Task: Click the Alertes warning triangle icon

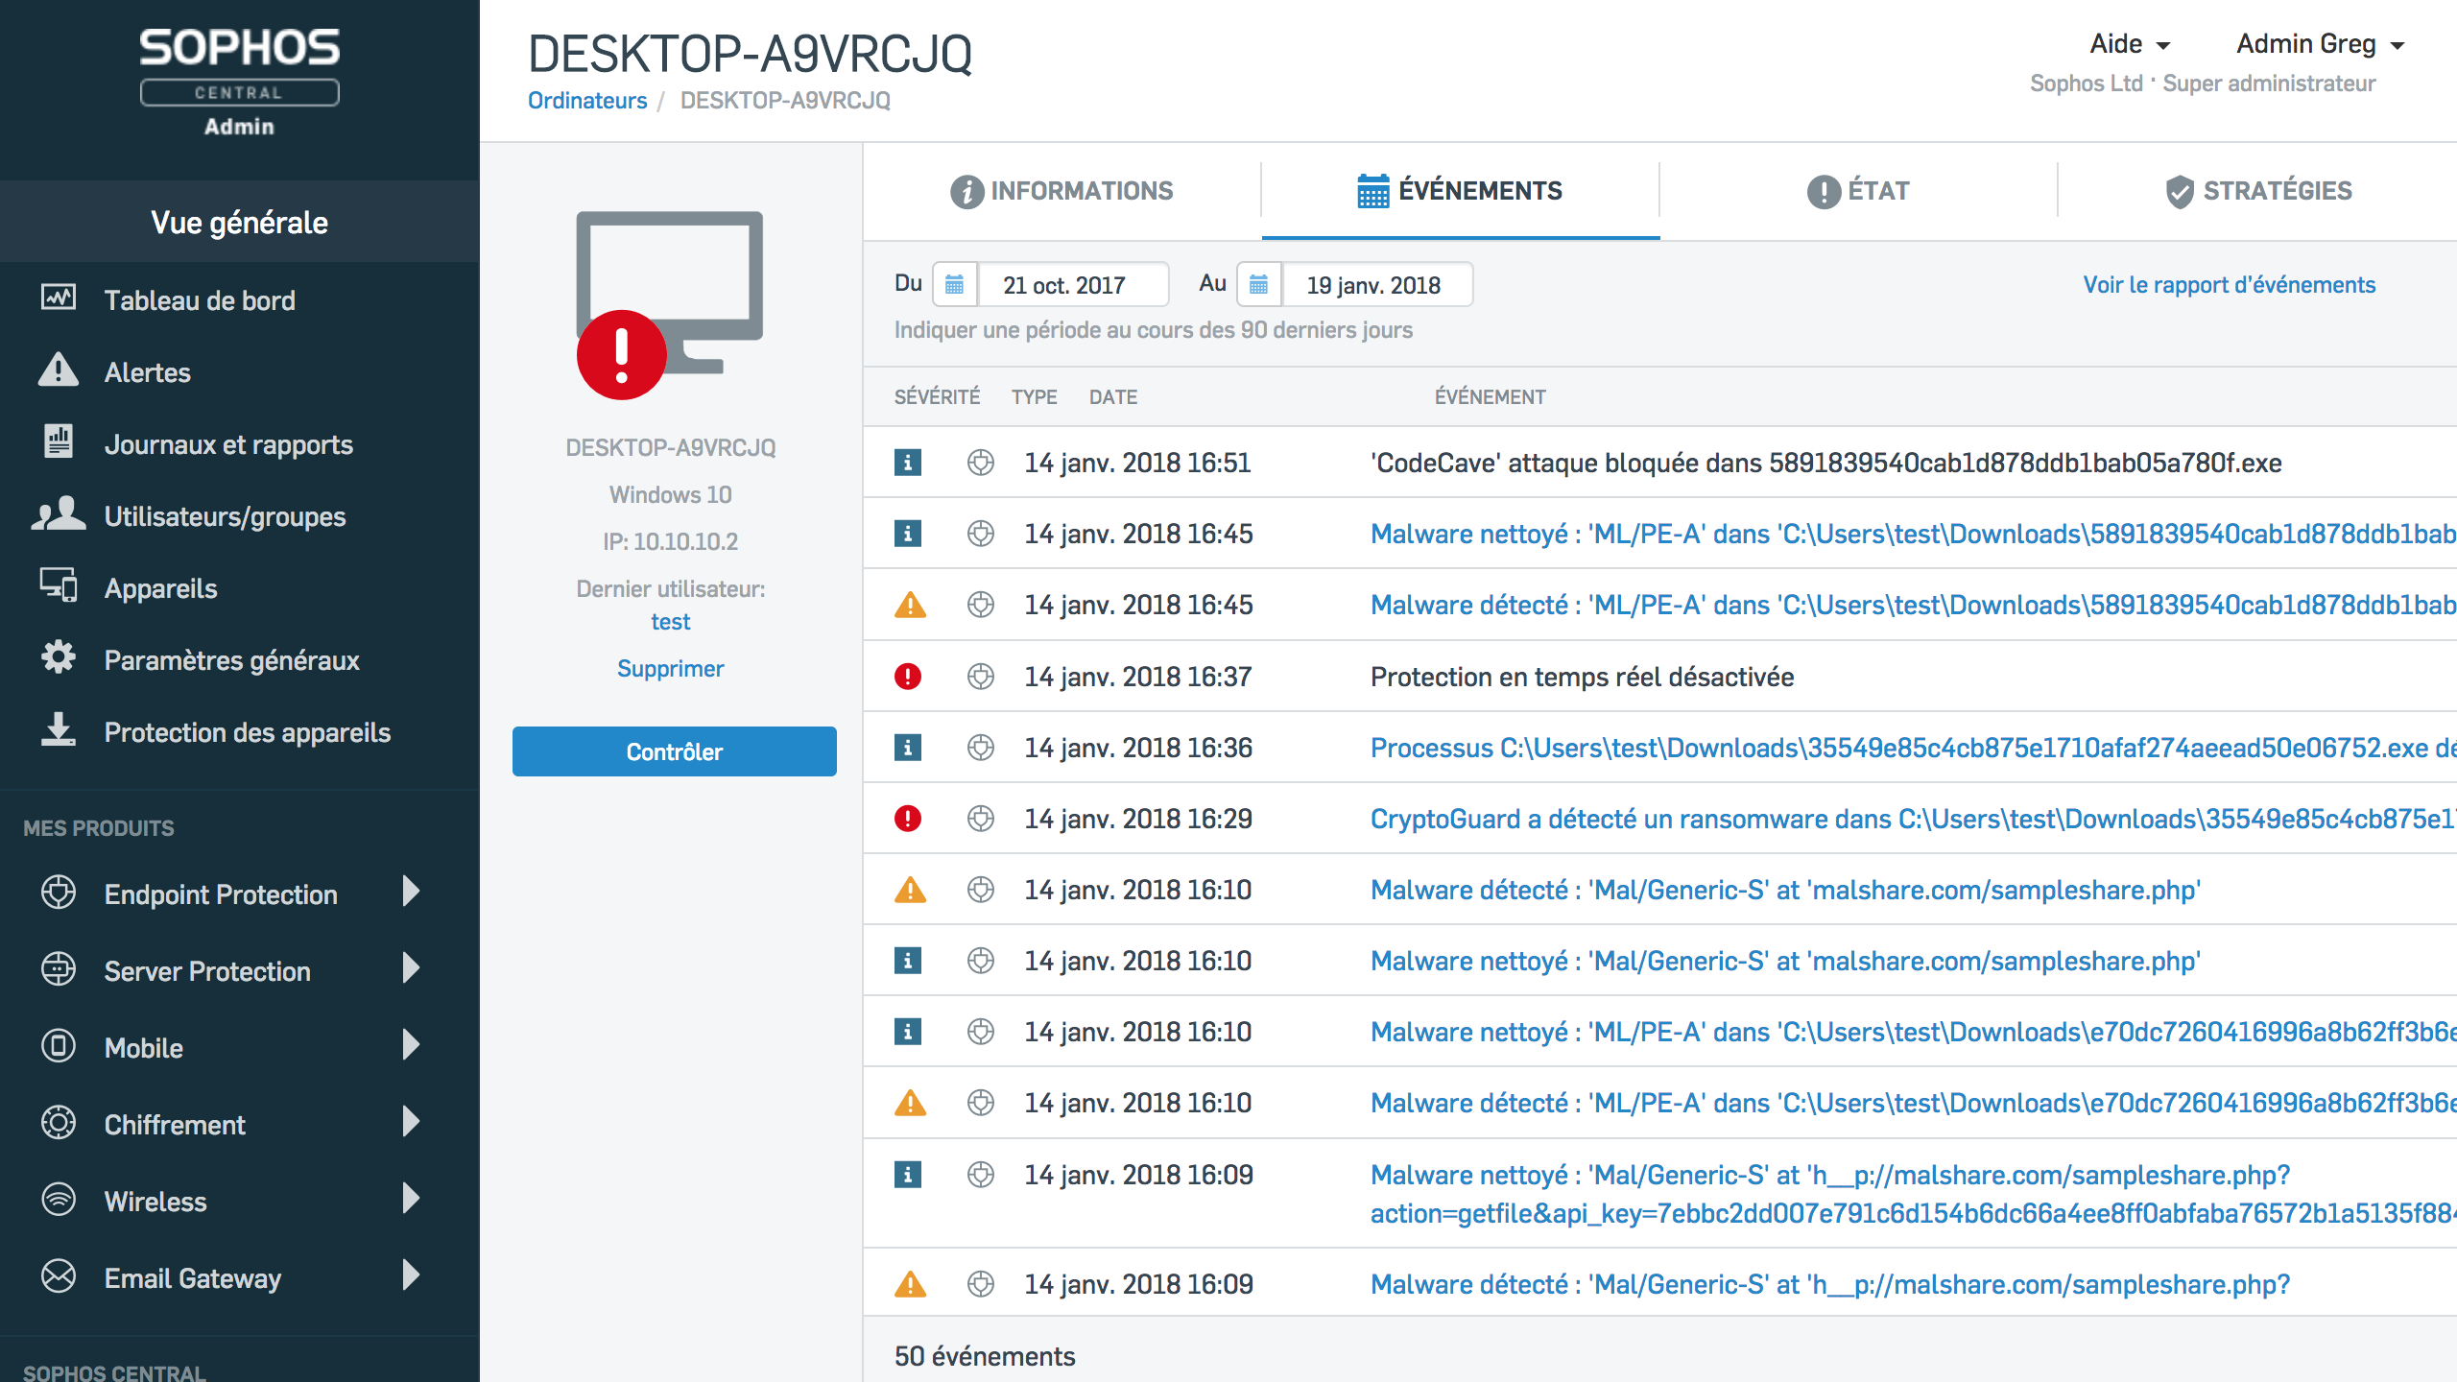Action: pos(59,370)
